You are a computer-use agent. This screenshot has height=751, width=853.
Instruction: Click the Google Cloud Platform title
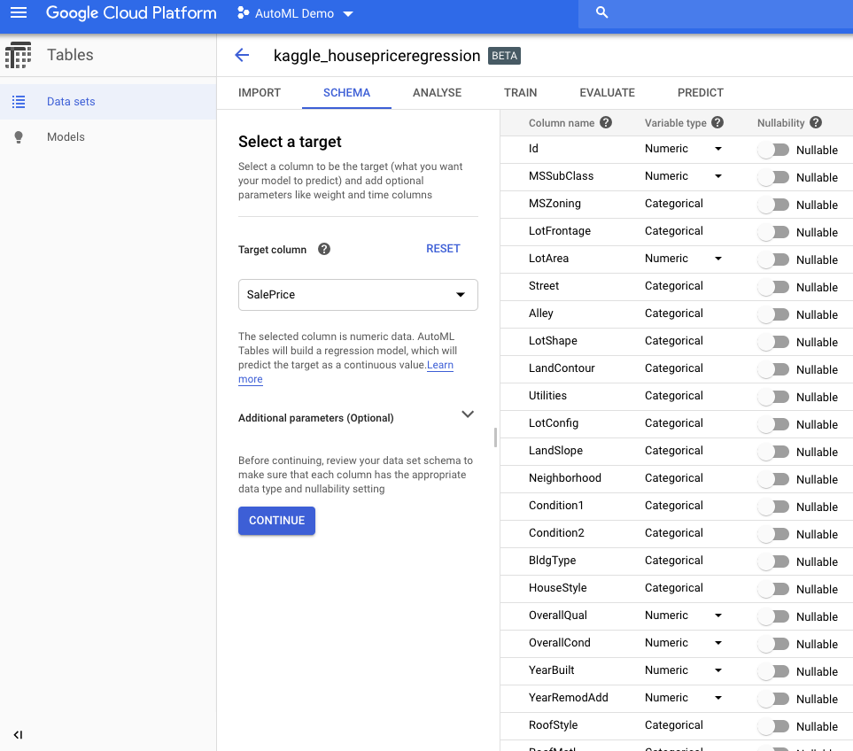pyautogui.click(x=131, y=13)
